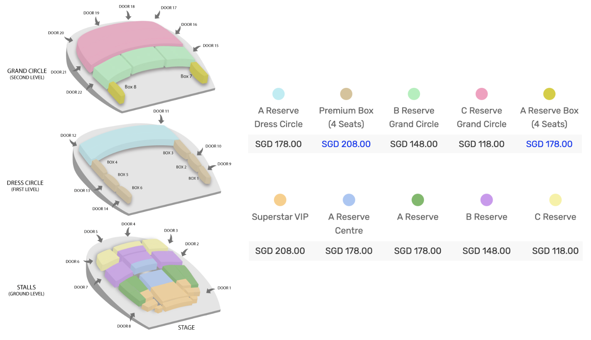The width and height of the screenshot is (591, 340).
Task: Pick the light blue A Reserve Dress Circle legend dot
Action: (278, 94)
